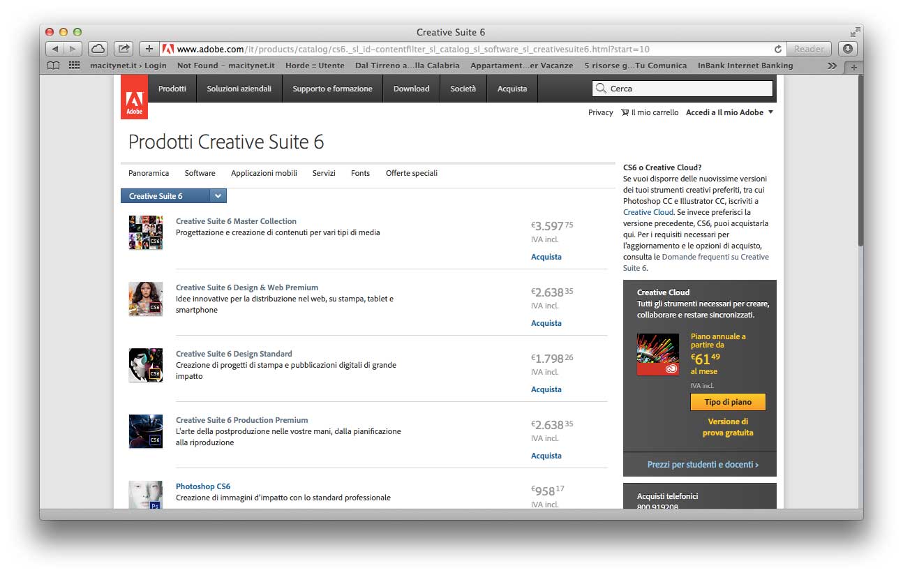The height and width of the screenshot is (575, 903).
Task: Open the Master Collection product thumbnail
Action: [146, 232]
